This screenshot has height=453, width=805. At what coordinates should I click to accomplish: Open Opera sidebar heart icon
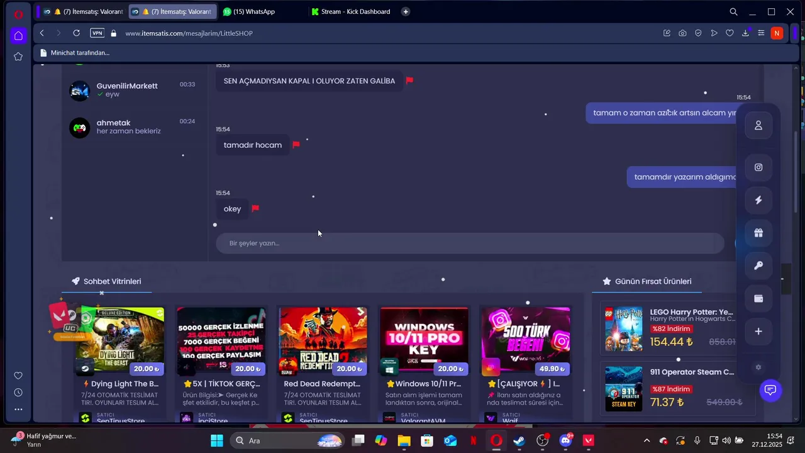(x=18, y=376)
